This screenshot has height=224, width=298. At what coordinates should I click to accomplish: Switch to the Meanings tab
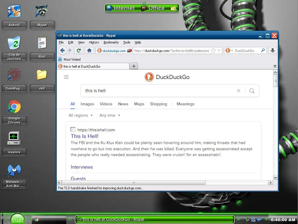tap(185, 104)
